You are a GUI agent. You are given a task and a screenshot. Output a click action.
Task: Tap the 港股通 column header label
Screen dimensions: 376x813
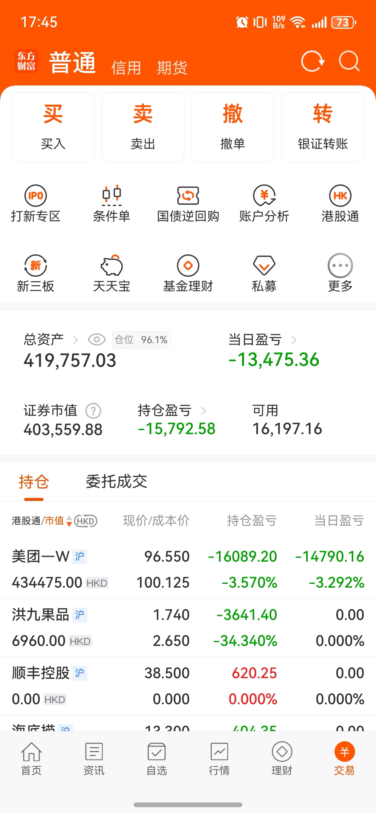[26, 521]
